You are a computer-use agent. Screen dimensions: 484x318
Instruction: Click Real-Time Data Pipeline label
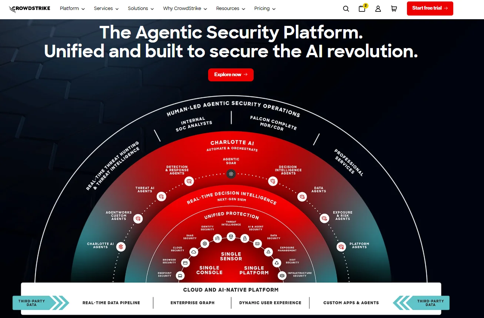pos(111,303)
